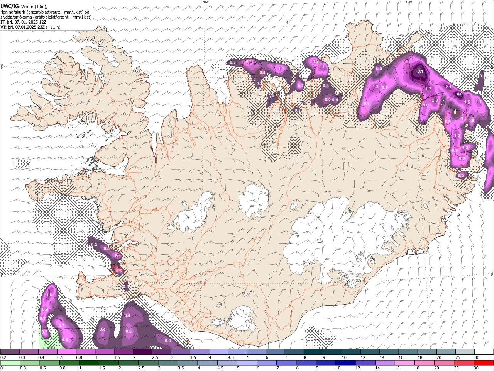This screenshot has height=371, width=494.
Task: Click the '20W' longitude label at top
Action: (205, 2)
